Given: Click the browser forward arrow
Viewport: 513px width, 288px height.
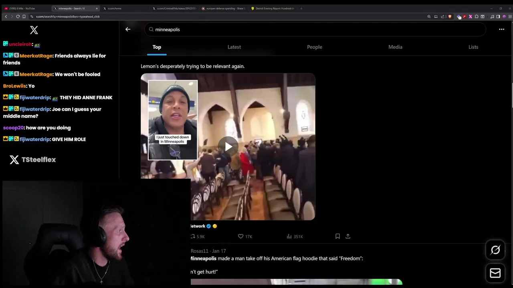Looking at the screenshot, I should [x=12, y=16].
